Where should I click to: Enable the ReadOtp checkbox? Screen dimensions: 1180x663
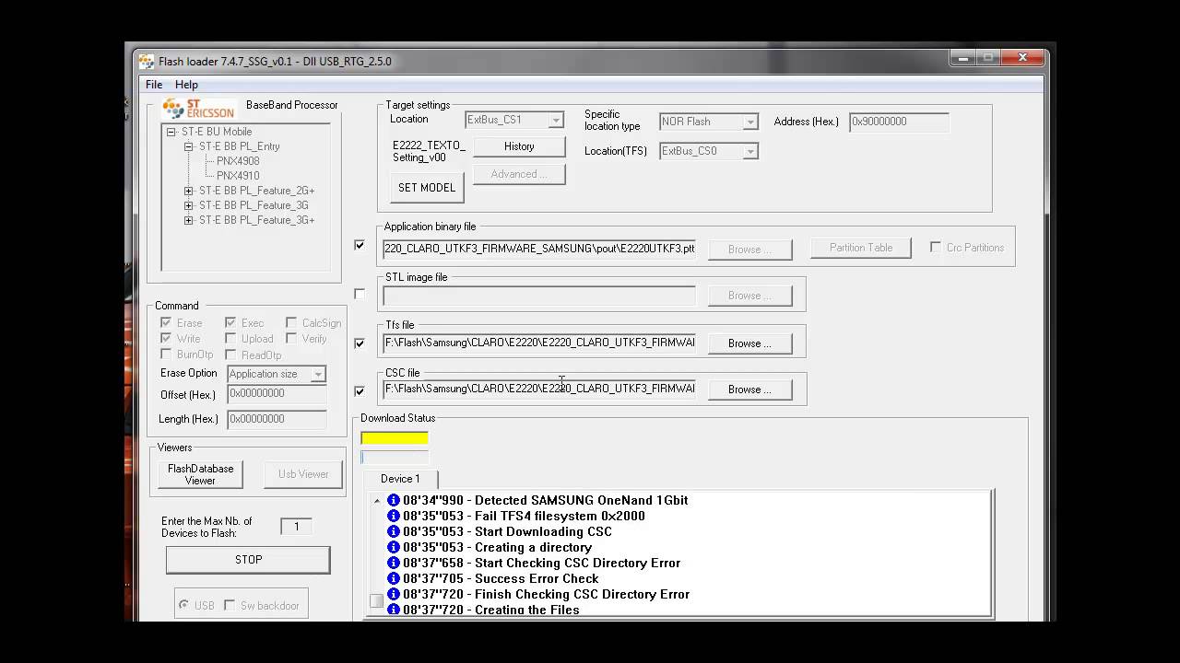point(230,354)
